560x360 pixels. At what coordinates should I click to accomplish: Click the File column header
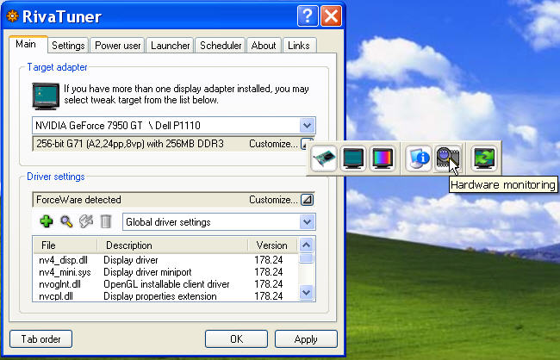(65, 245)
